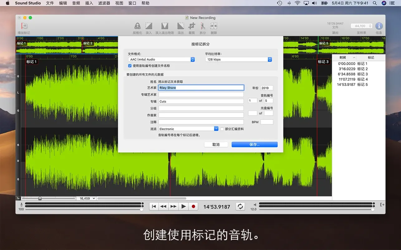Click the output routing icon at far right
The width and height of the screenshot is (401, 250).
(382, 205)
